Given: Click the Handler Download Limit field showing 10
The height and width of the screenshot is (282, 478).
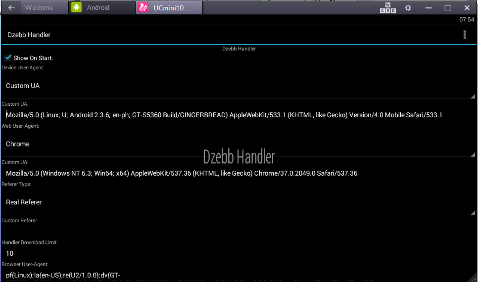Looking at the screenshot, I should [239, 253].
